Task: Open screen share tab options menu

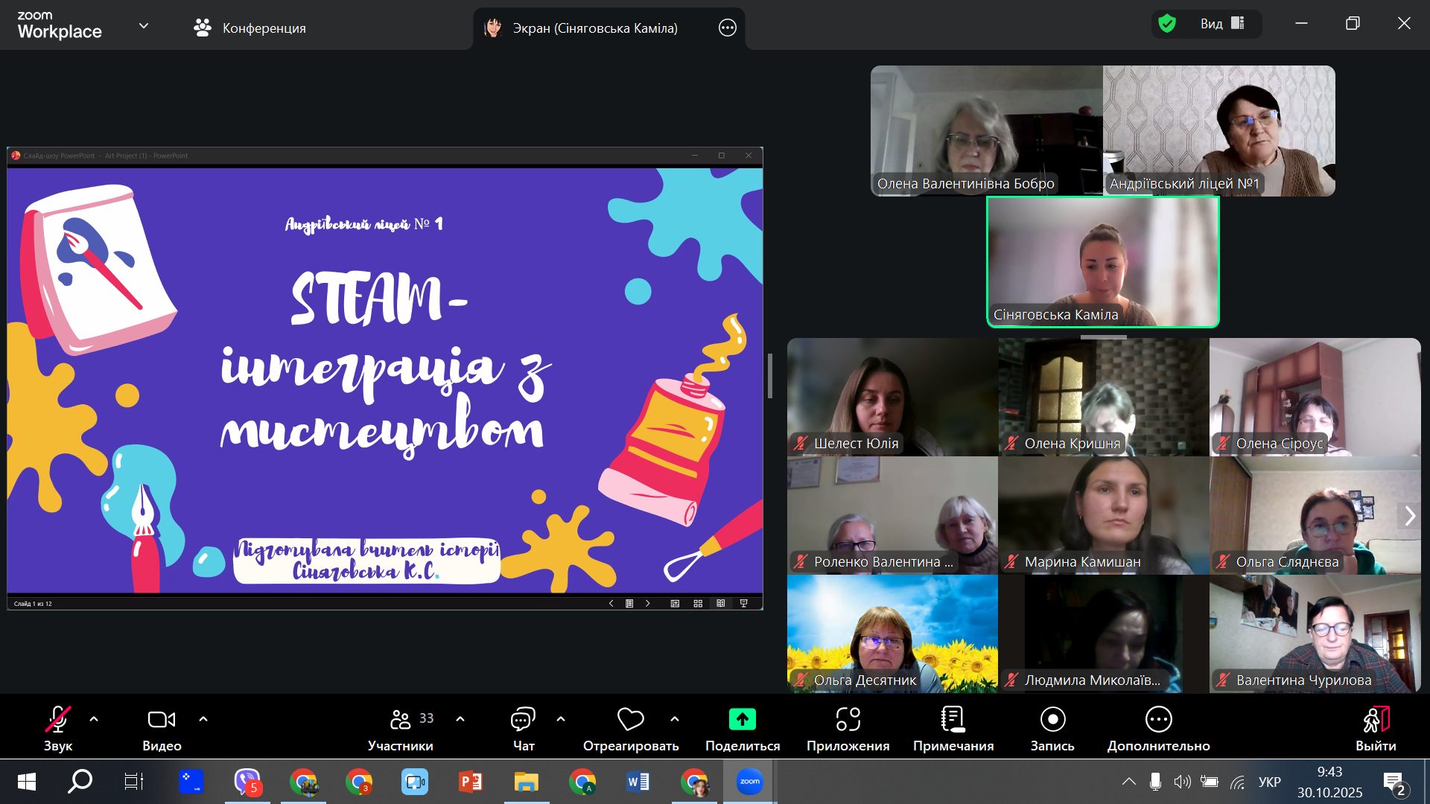Action: 727,28
